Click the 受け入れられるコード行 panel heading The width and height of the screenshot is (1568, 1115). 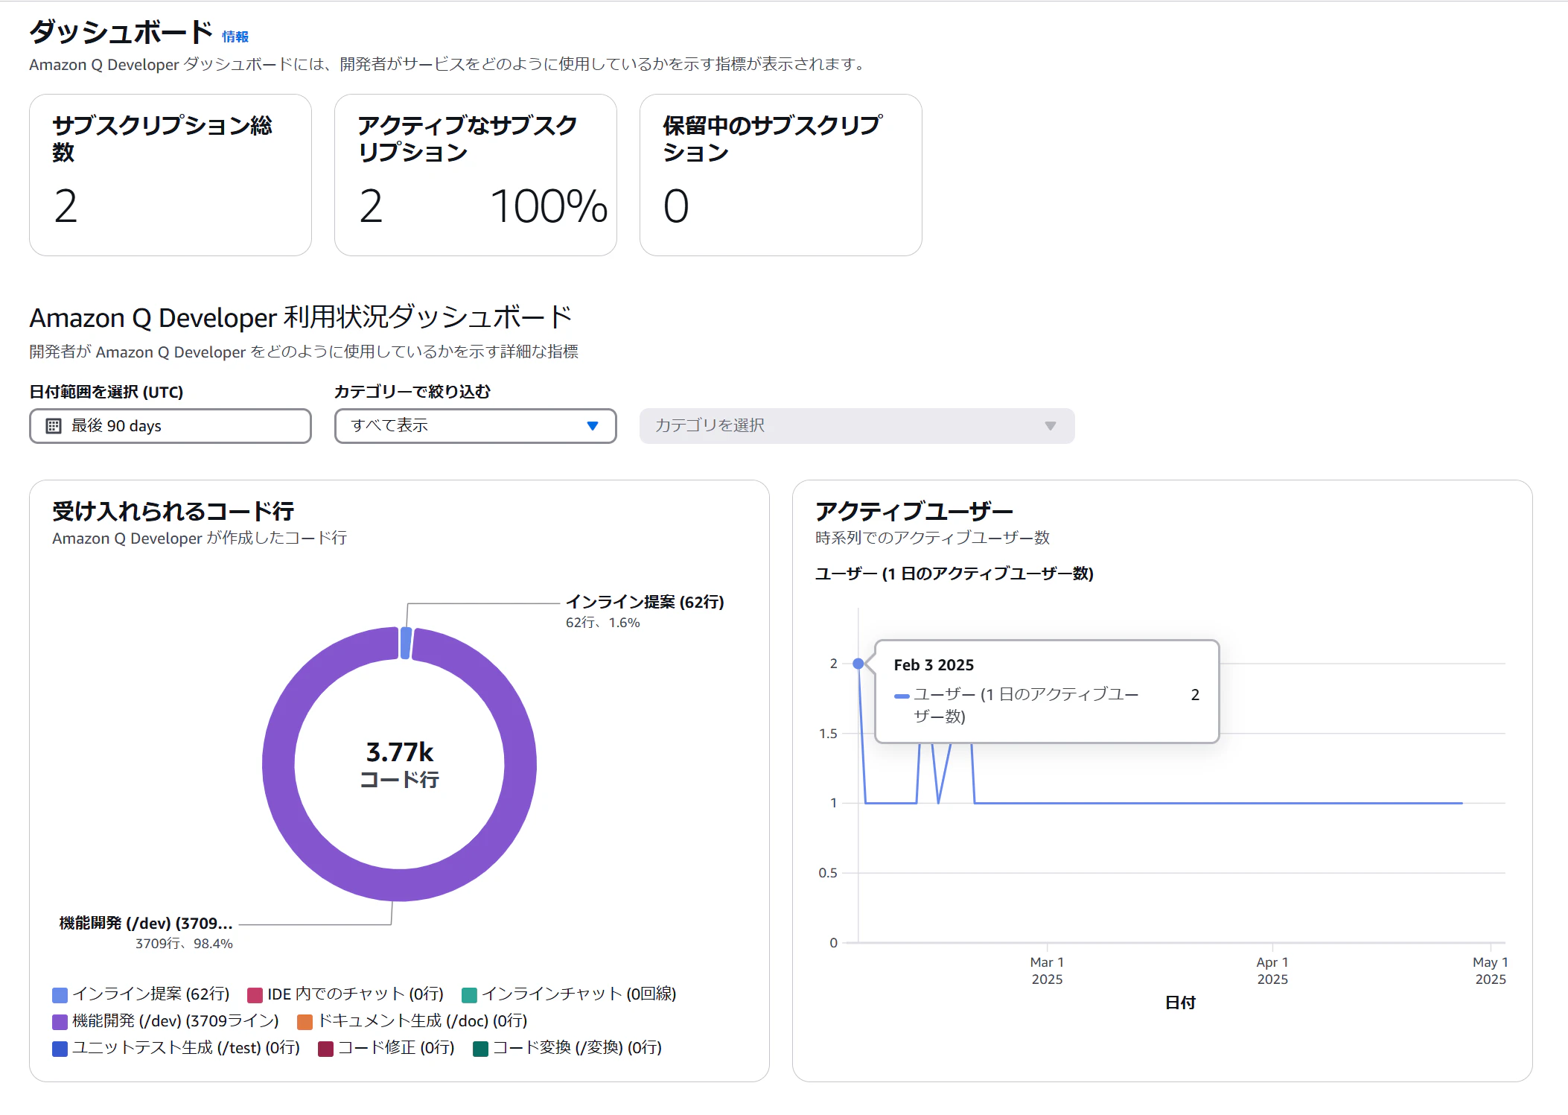pyautogui.click(x=173, y=512)
